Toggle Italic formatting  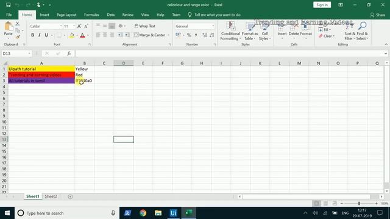click(x=39, y=35)
